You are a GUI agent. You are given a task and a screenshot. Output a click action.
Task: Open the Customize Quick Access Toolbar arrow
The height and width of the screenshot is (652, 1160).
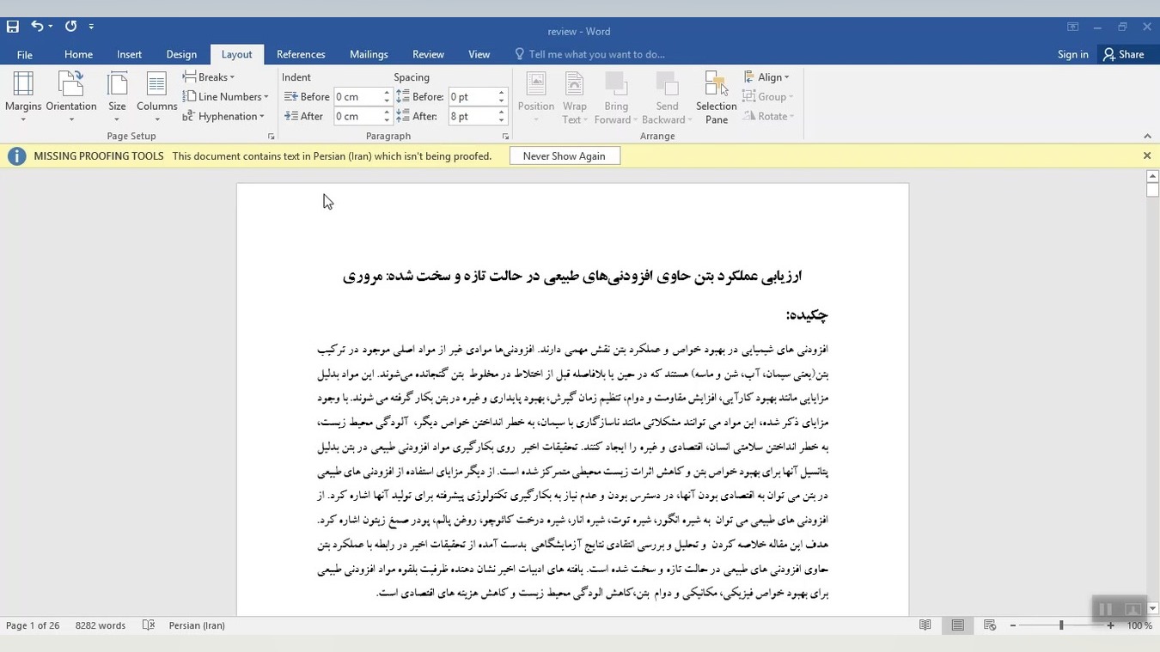(x=91, y=27)
